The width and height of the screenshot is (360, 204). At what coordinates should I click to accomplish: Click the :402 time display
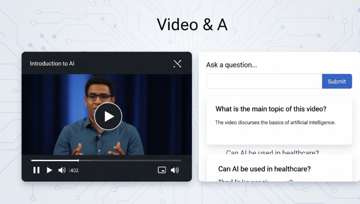[74, 171]
